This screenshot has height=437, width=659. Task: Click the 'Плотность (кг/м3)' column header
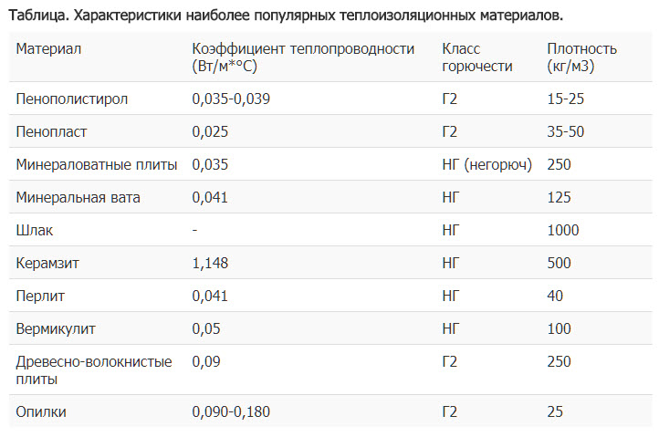[581, 57]
